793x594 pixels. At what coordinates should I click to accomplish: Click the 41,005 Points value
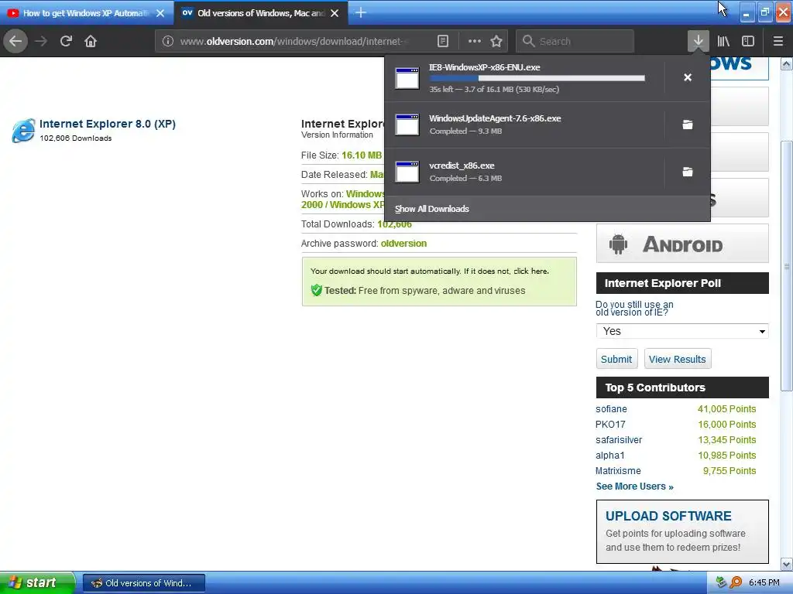click(x=726, y=409)
